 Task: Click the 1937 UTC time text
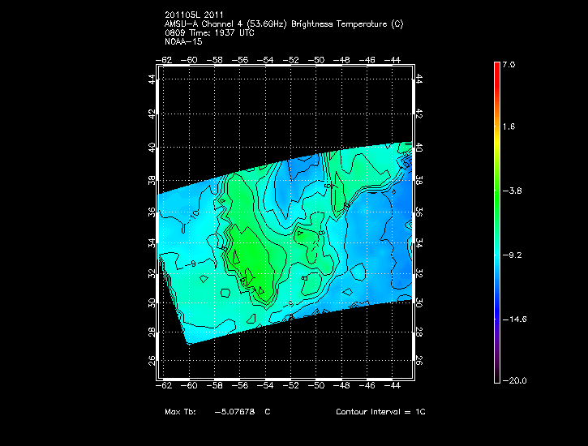[x=234, y=33]
